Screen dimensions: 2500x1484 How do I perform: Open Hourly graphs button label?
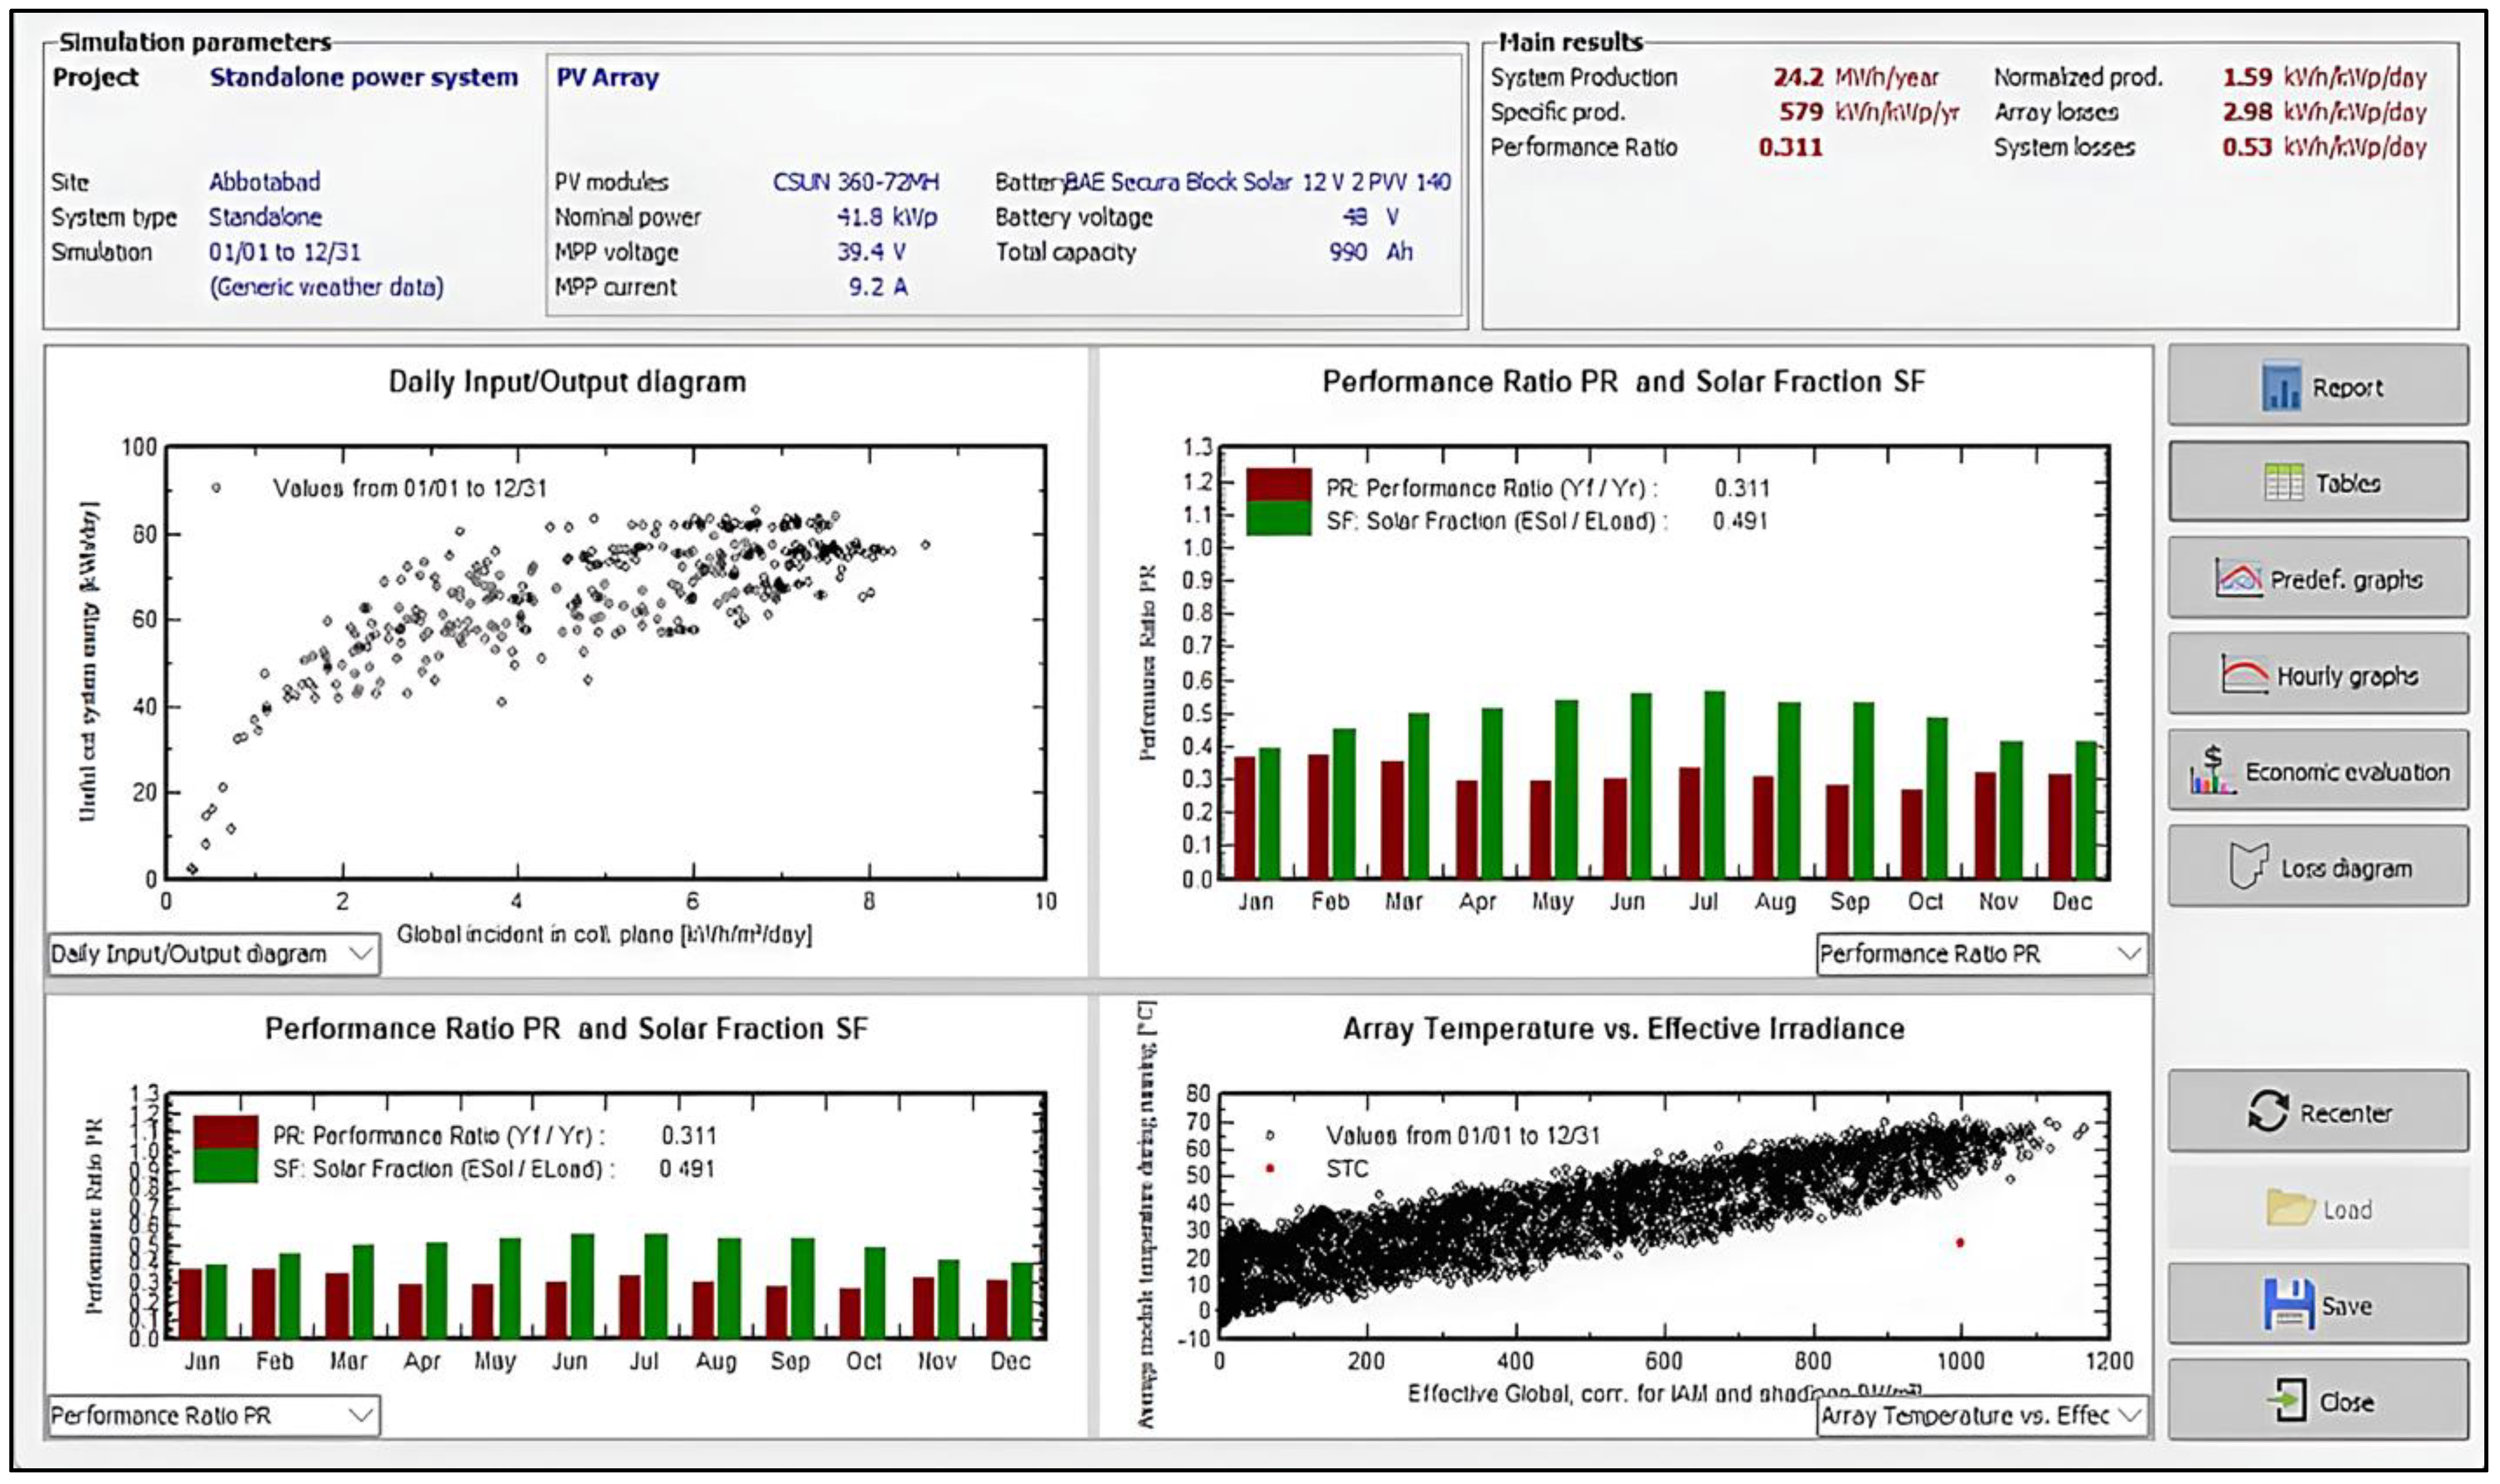(x=2347, y=676)
